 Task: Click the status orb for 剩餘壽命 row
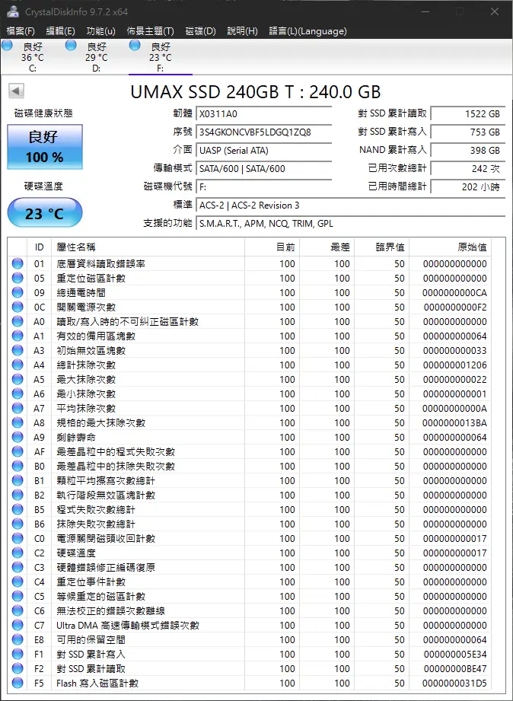click(18, 438)
